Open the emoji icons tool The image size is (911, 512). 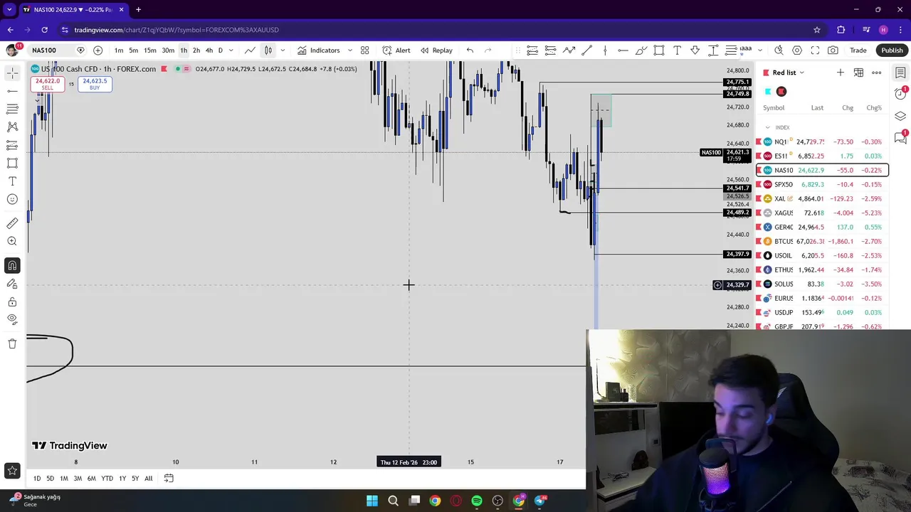point(12,199)
